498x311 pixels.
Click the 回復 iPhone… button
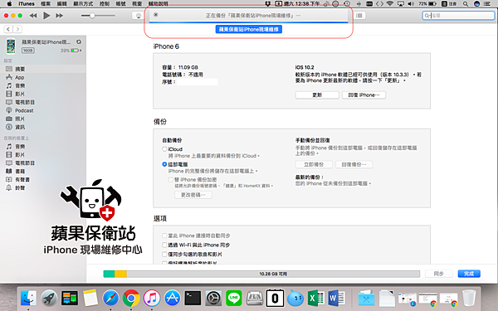(x=364, y=95)
